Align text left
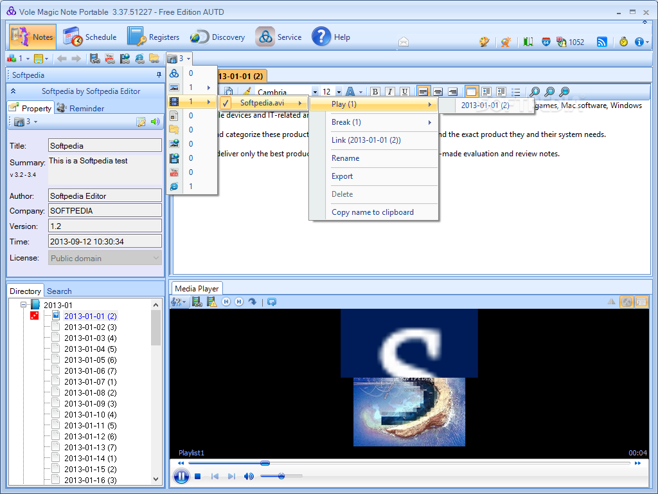 (x=423, y=91)
